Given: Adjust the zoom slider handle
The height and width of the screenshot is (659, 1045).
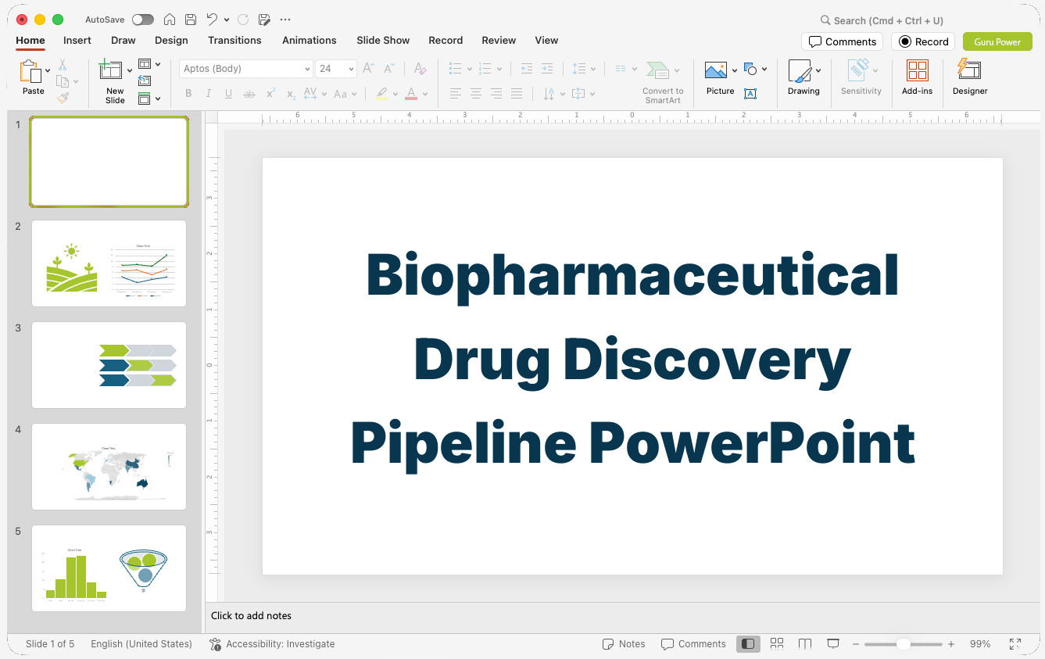Looking at the screenshot, I should (903, 644).
